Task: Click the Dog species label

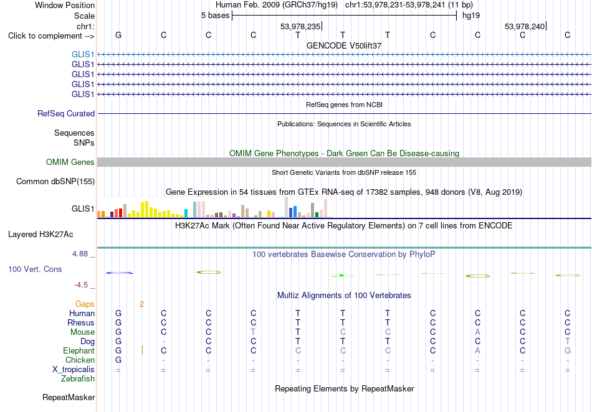Action: tap(87, 342)
